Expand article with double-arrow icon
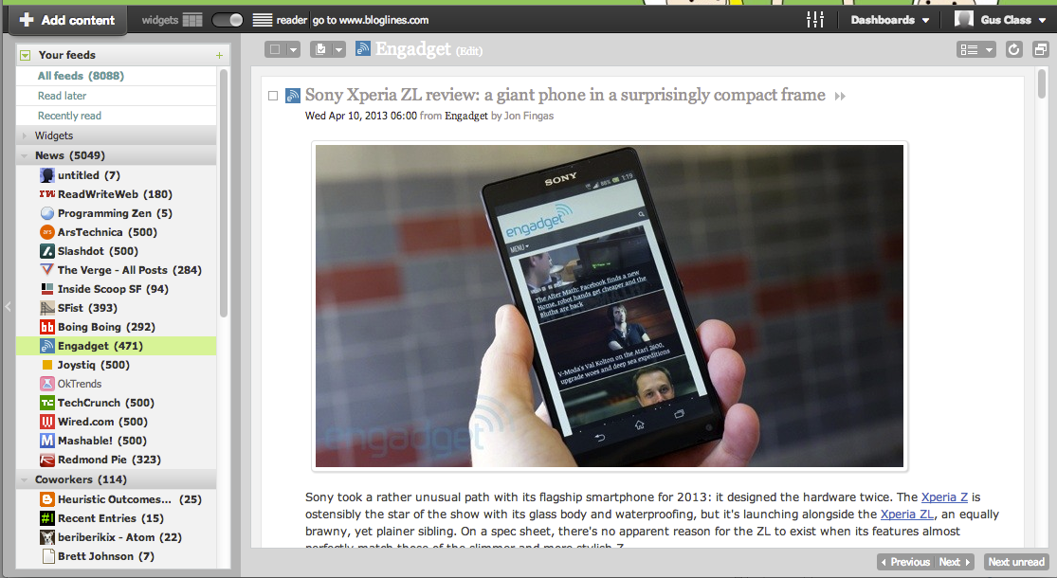 pos(840,97)
